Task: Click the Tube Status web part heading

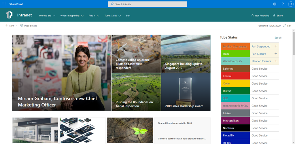Action: [x=229, y=37]
